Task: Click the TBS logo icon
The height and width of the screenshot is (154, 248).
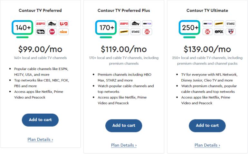Action: 40,32
